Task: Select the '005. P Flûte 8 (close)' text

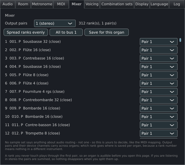Action: pos(29,75)
